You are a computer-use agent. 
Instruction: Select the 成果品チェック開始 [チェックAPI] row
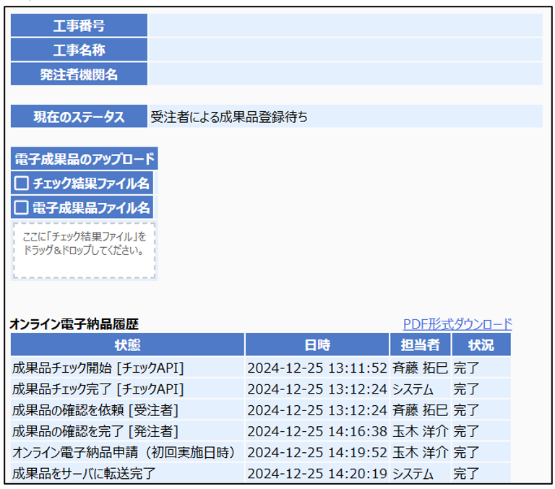point(98,368)
